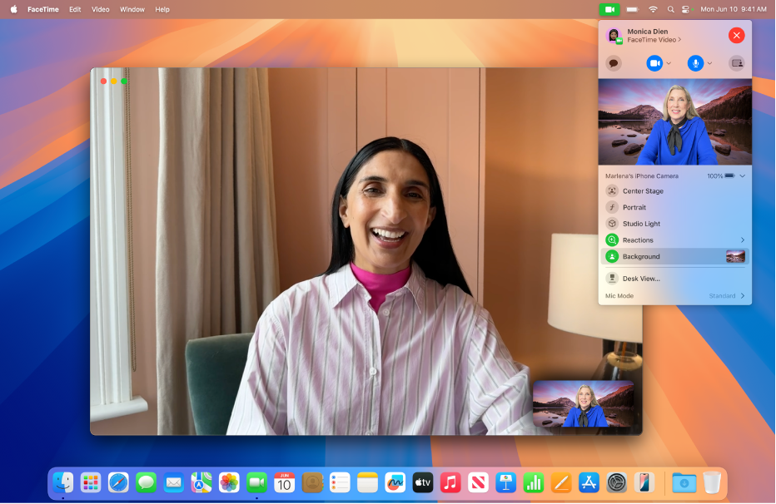Collapse Marlena's iPhone Camera section chevron
The height and width of the screenshot is (504, 776).
coord(743,176)
